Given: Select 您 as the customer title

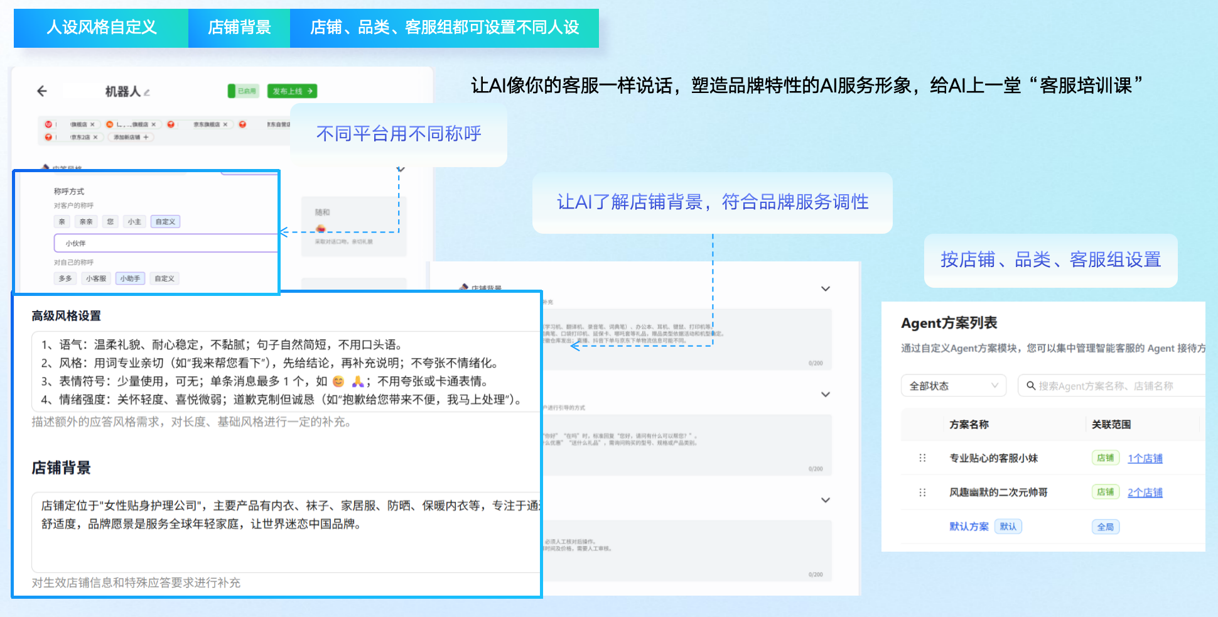Looking at the screenshot, I should click(110, 221).
